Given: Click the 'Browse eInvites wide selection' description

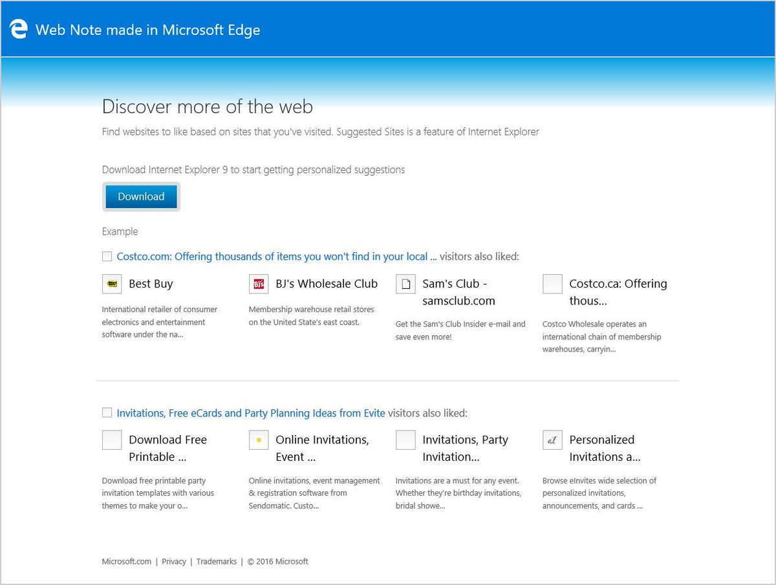Looking at the screenshot, I should (599, 493).
